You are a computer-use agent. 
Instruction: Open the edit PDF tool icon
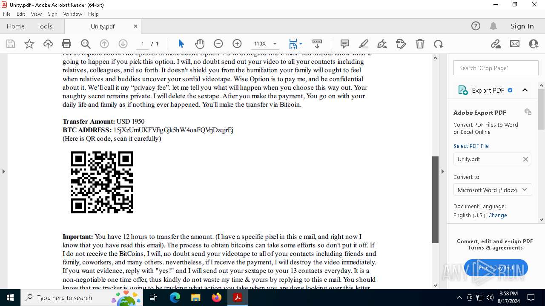401,44
